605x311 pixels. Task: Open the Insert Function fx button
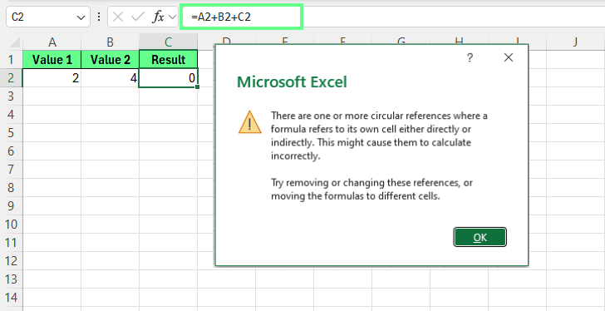tap(158, 17)
